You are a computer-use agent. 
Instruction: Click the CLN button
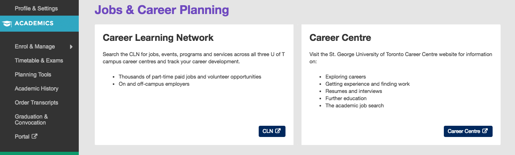pyautogui.click(x=272, y=131)
